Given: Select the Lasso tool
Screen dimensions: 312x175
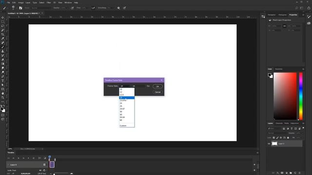Looking at the screenshot, I should [3, 26].
